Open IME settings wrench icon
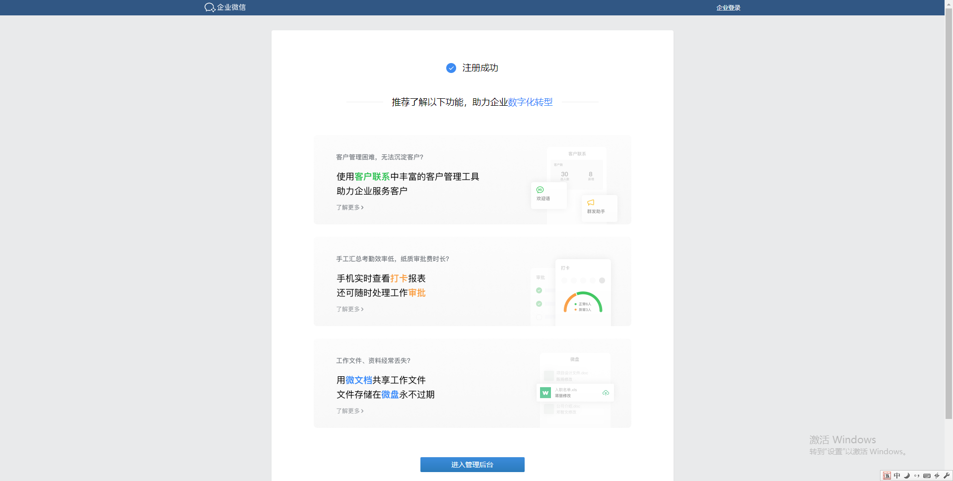The height and width of the screenshot is (481, 953). tap(947, 476)
